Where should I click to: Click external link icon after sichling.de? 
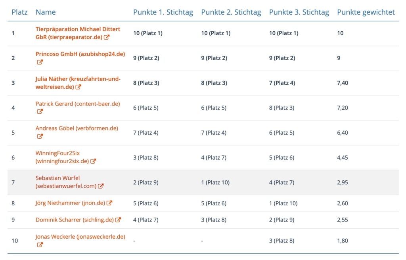coord(118,220)
